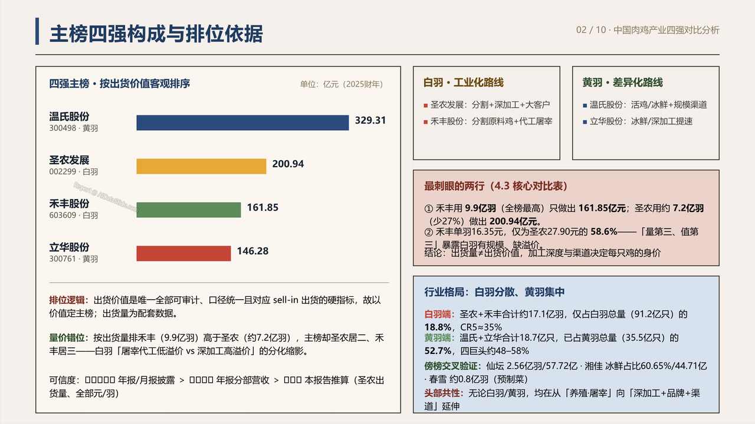Viewport: 755px width, 424px height.
Task: Click the 温氏股份 company label
Action: 69,117
